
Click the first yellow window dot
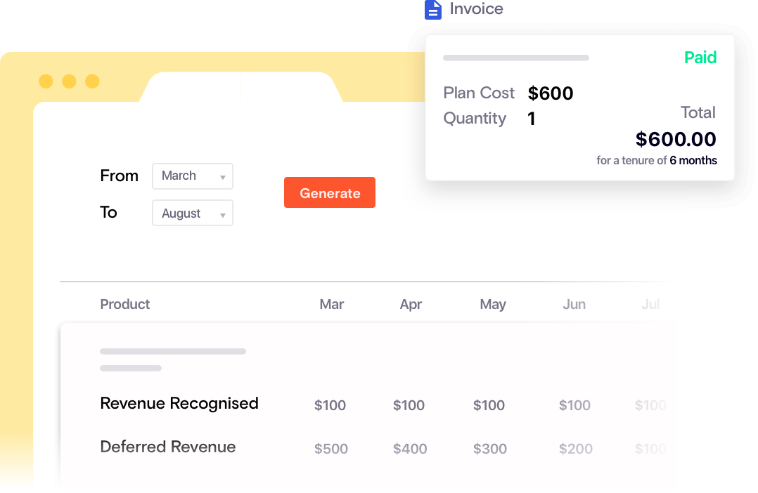(46, 81)
